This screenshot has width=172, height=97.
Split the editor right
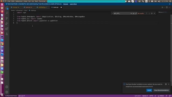click(x=167, y=7)
